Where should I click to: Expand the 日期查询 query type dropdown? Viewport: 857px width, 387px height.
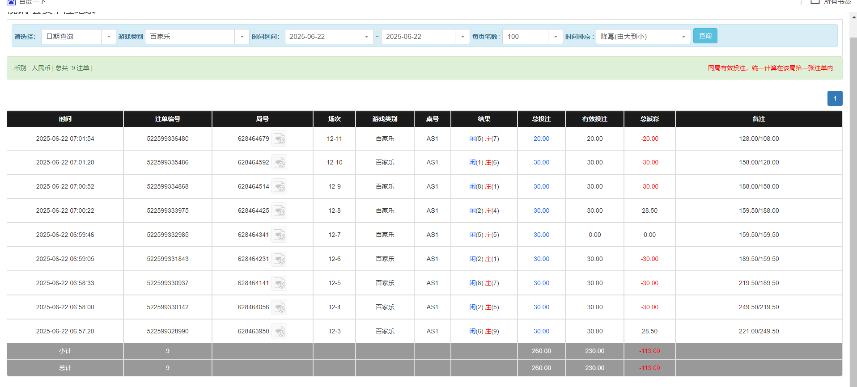pyautogui.click(x=108, y=37)
